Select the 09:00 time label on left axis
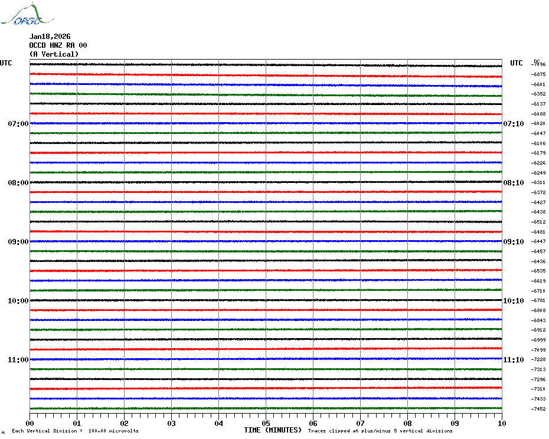This screenshot has height=439, width=549. (18, 242)
